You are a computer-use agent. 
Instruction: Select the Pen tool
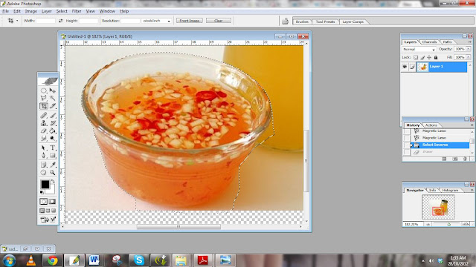coord(44,155)
